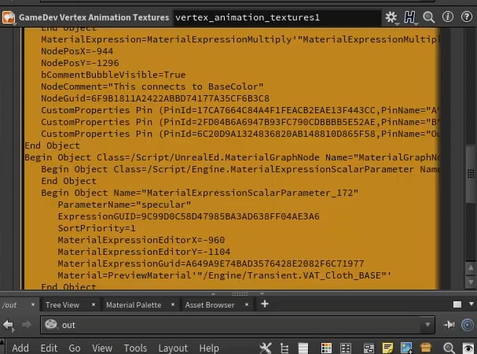Collapse pane with splitter down arrow
Image resolution: width=477 pixels, height=354 pixels.
(x=262, y=294)
